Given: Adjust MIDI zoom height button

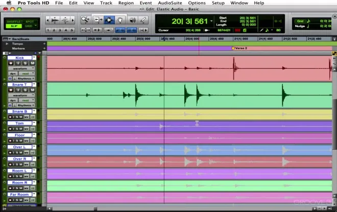Looking at the screenshot, I should click(65, 20).
